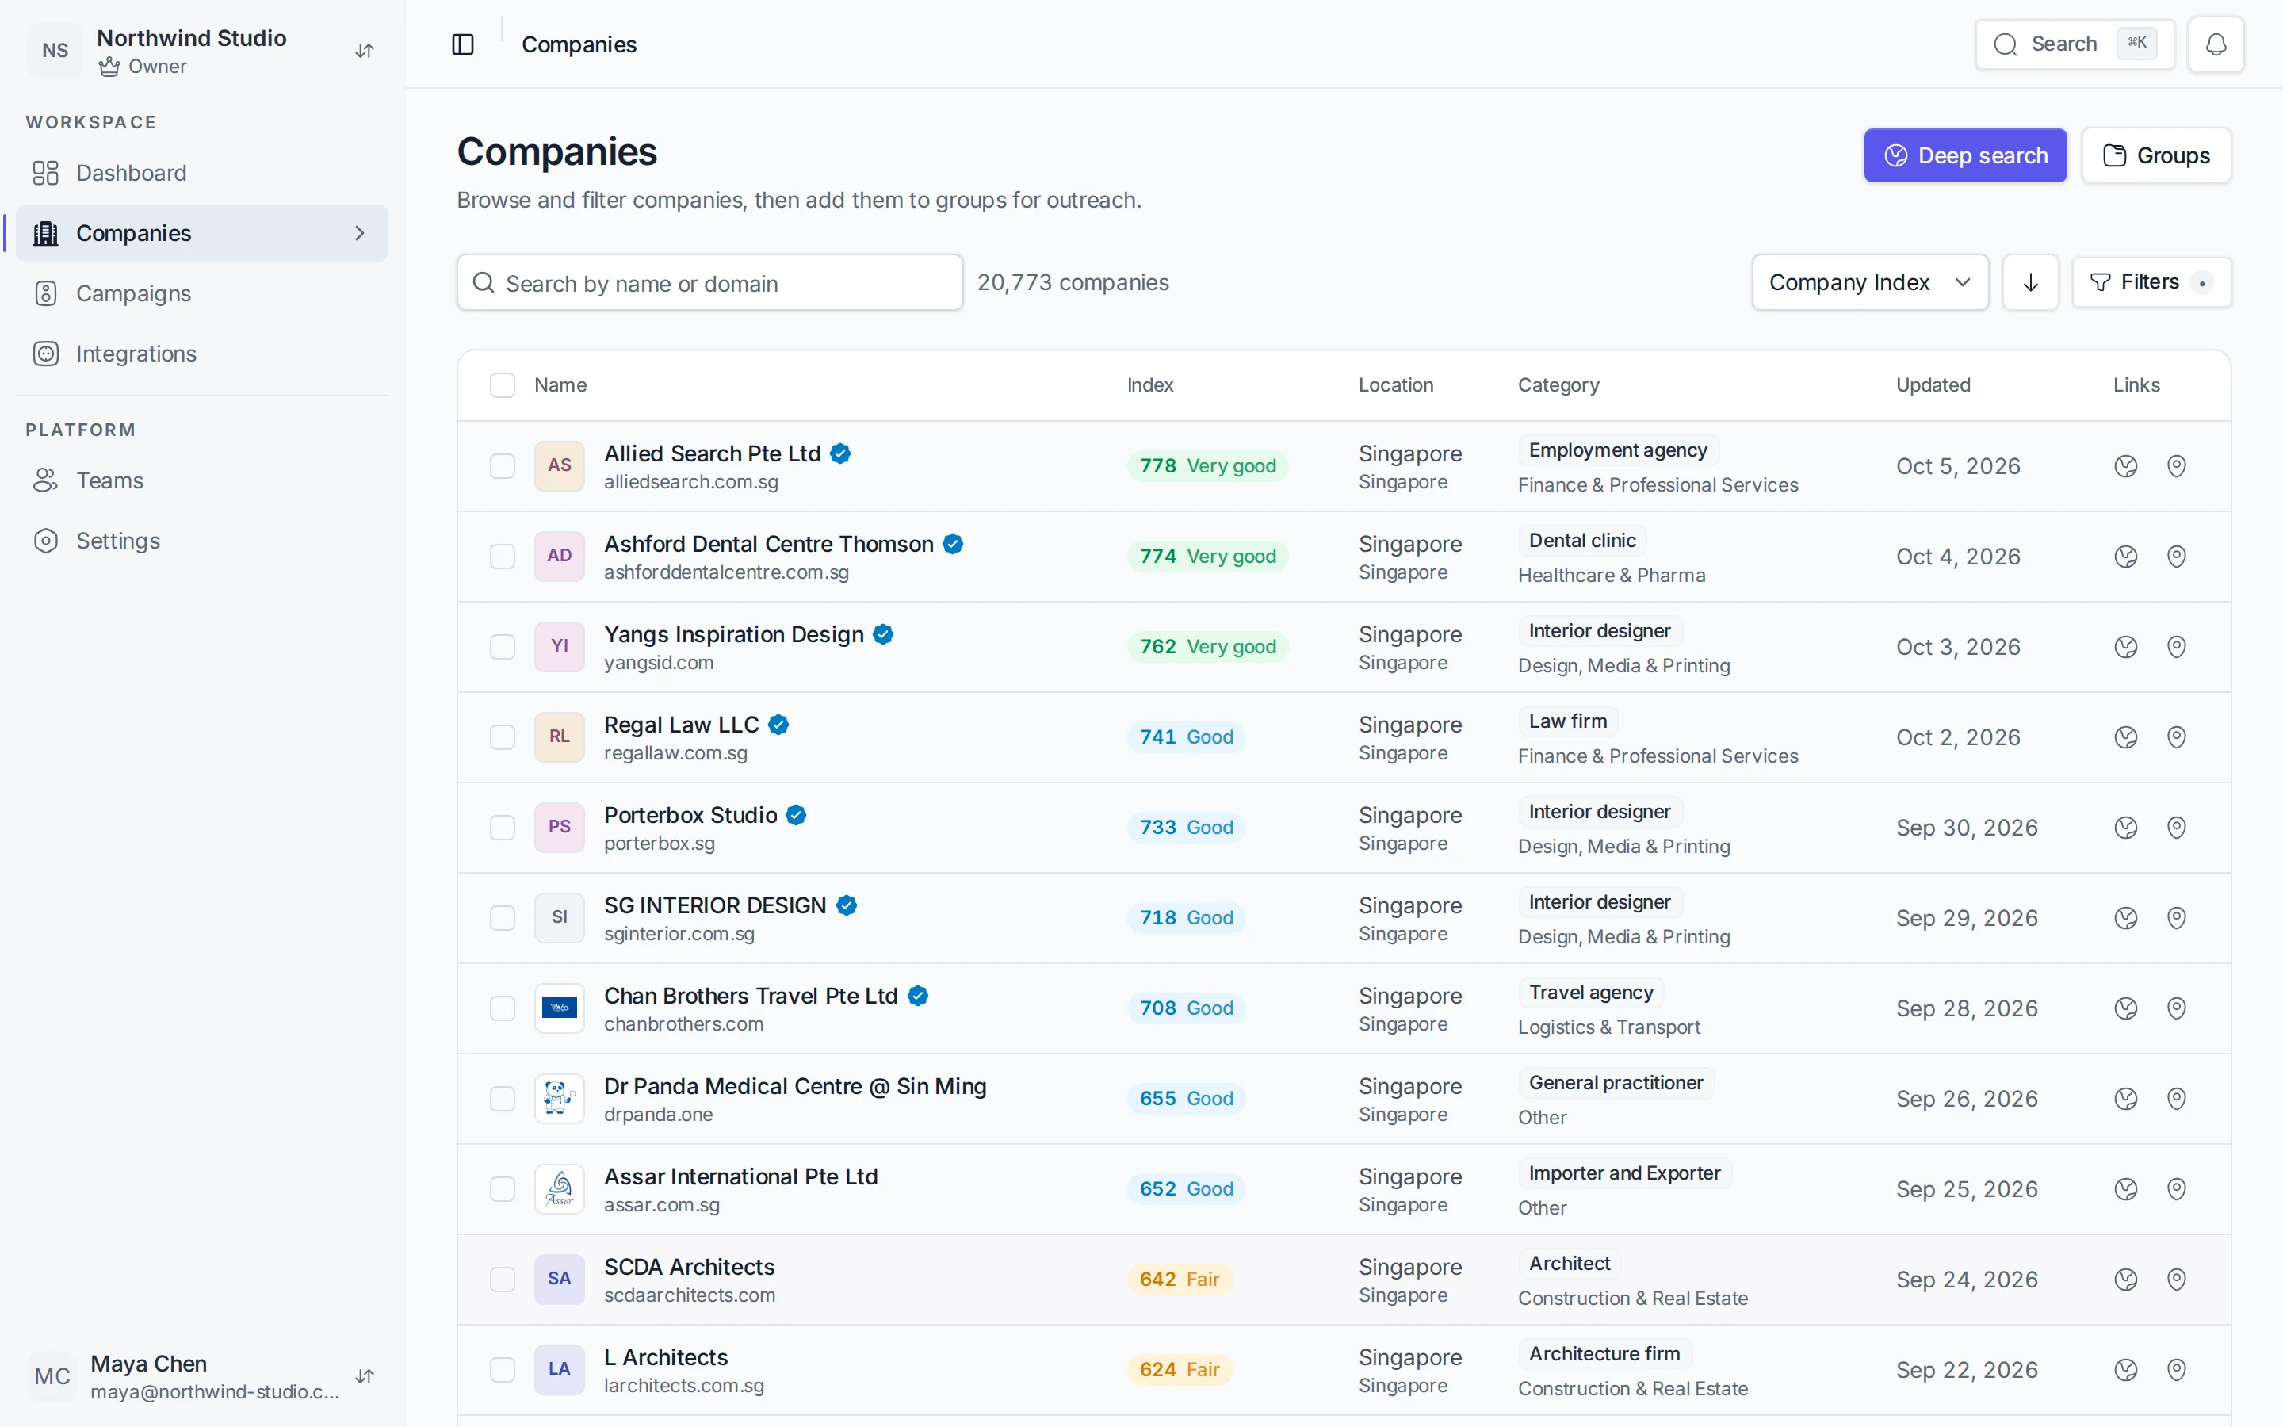Click the Index column header
This screenshot has width=2283, height=1427.
pyautogui.click(x=1150, y=385)
